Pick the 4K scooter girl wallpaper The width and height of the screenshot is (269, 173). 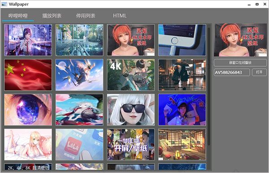pos(131,75)
